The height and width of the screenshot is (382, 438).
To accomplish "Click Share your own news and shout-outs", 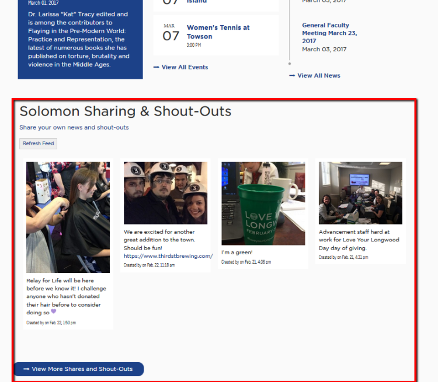I will [74, 128].
